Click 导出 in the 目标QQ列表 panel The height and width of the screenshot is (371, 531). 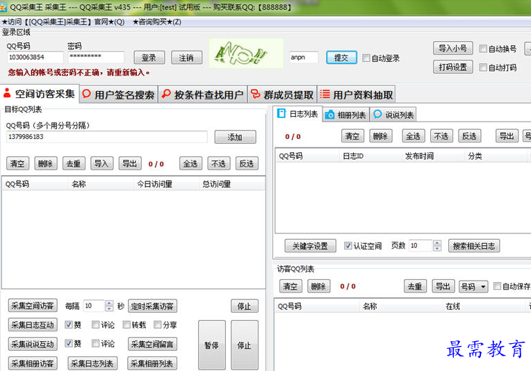[x=130, y=163]
